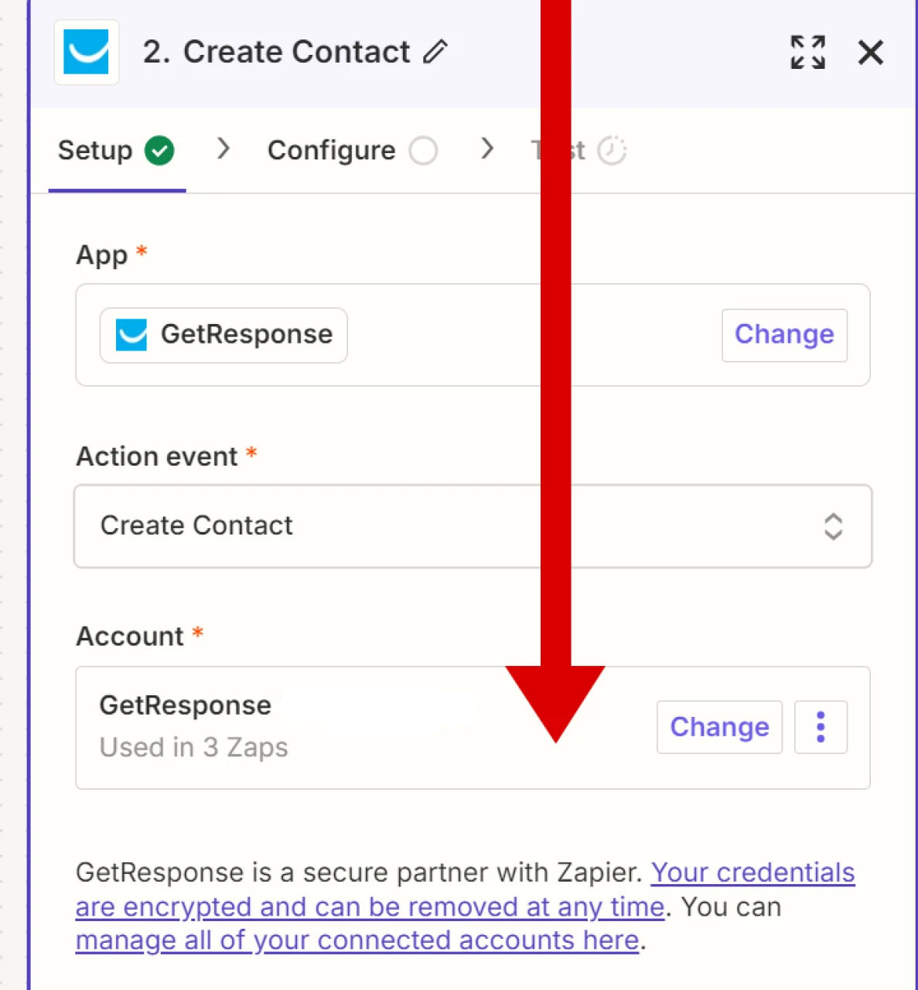This screenshot has height=990, width=918.
Task: Click the clock status icon beside Test
Action: (x=612, y=150)
